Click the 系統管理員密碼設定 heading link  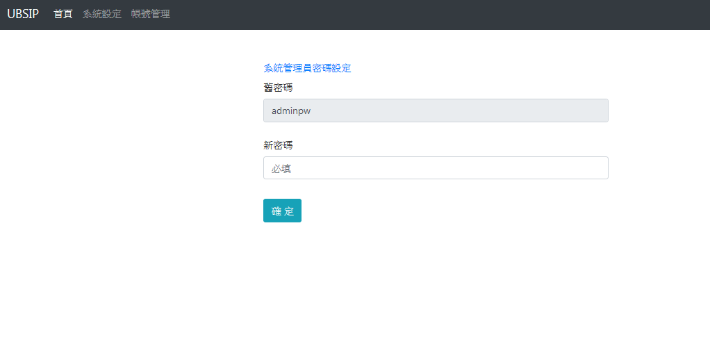click(307, 68)
